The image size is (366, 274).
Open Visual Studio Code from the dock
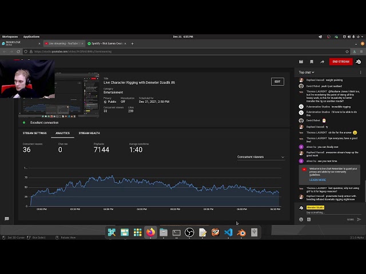228,232
